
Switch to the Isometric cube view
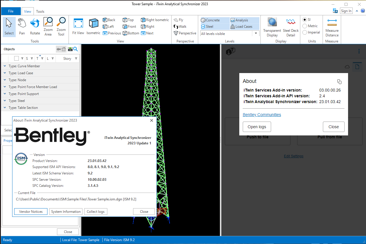93,27
